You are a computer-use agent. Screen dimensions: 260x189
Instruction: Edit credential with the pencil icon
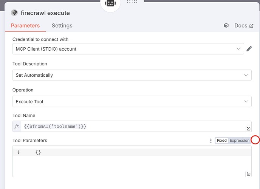249,49
